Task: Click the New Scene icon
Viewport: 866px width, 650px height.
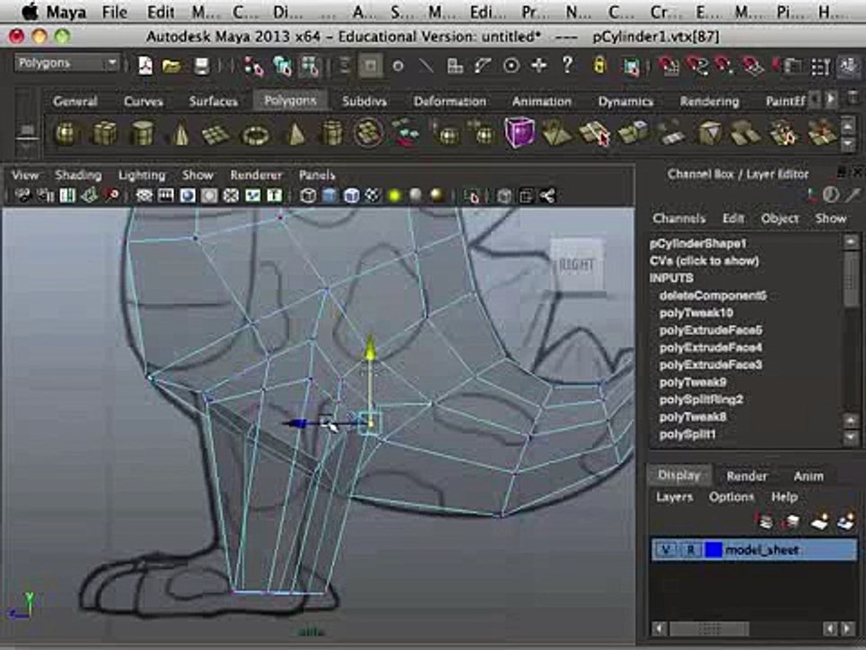Action: pyautogui.click(x=145, y=66)
